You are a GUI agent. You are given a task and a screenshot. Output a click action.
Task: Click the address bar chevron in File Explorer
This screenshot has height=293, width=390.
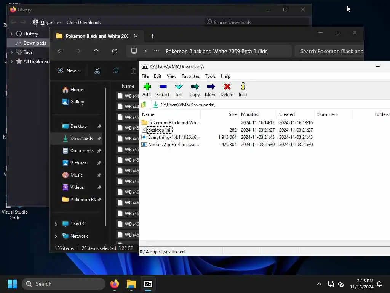coord(145,51)
